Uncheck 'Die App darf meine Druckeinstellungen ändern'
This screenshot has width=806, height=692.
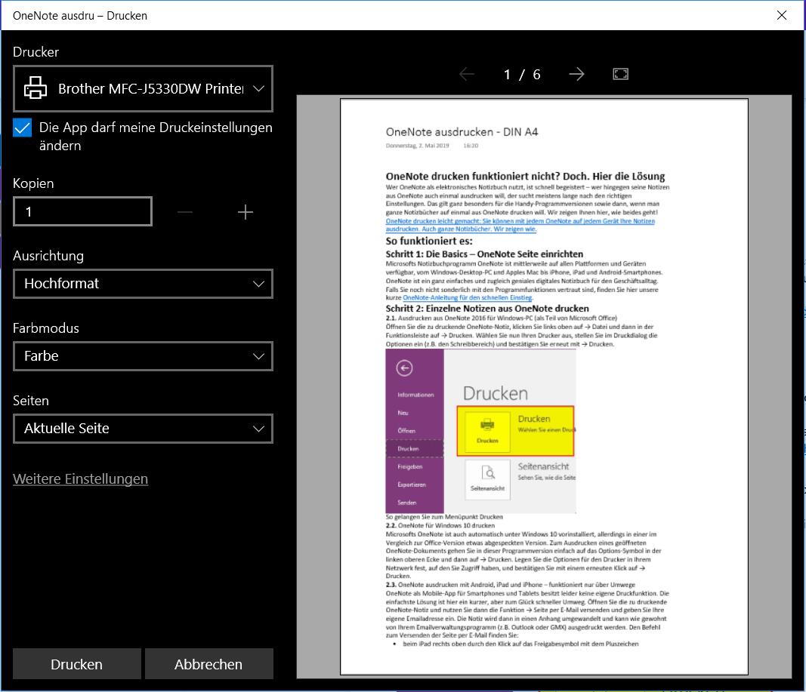[x=22, y=128]
